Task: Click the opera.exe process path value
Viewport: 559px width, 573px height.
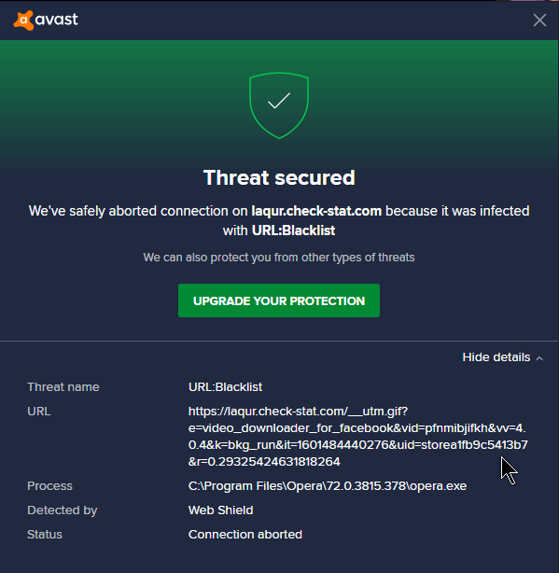Action: (x=328, y=486)
